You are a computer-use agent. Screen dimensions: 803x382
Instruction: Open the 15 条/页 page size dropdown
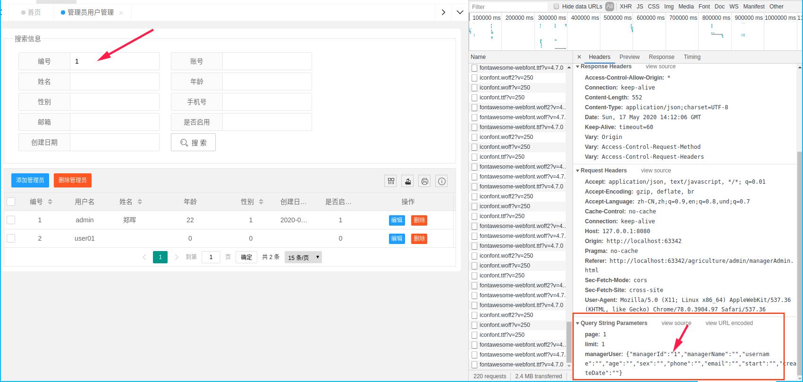[303, 257]
